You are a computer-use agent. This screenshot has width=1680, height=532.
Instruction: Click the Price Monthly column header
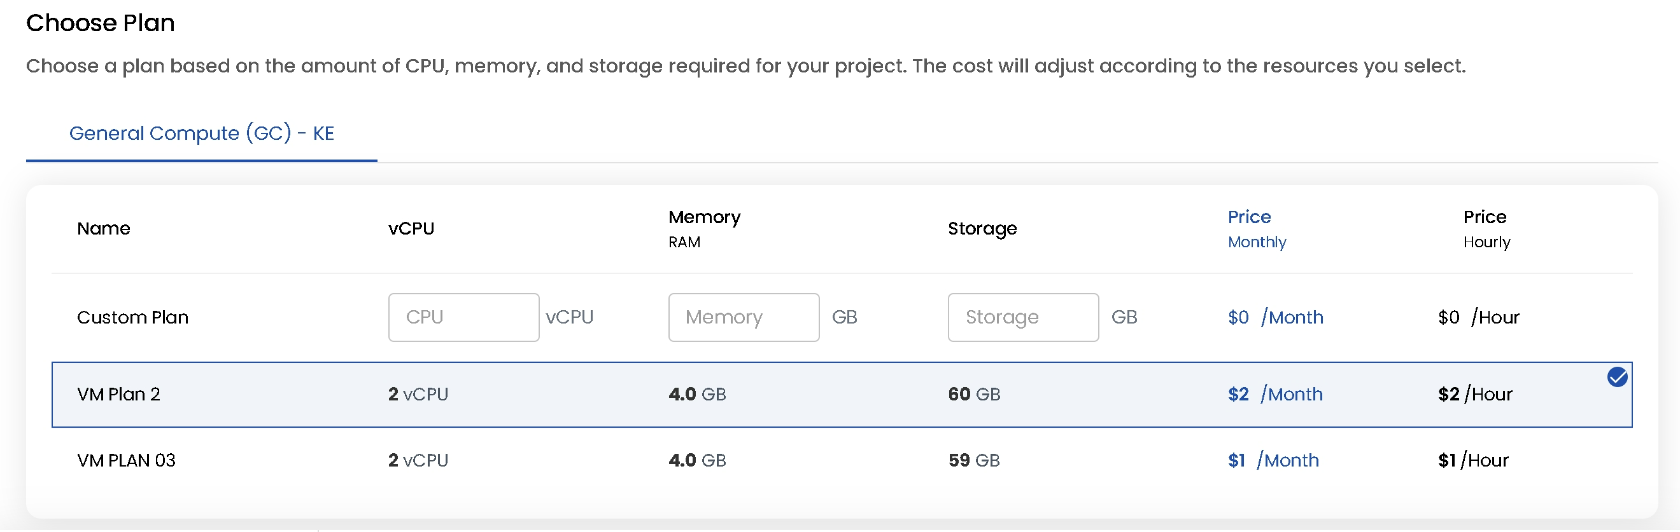coord(1256,229)
